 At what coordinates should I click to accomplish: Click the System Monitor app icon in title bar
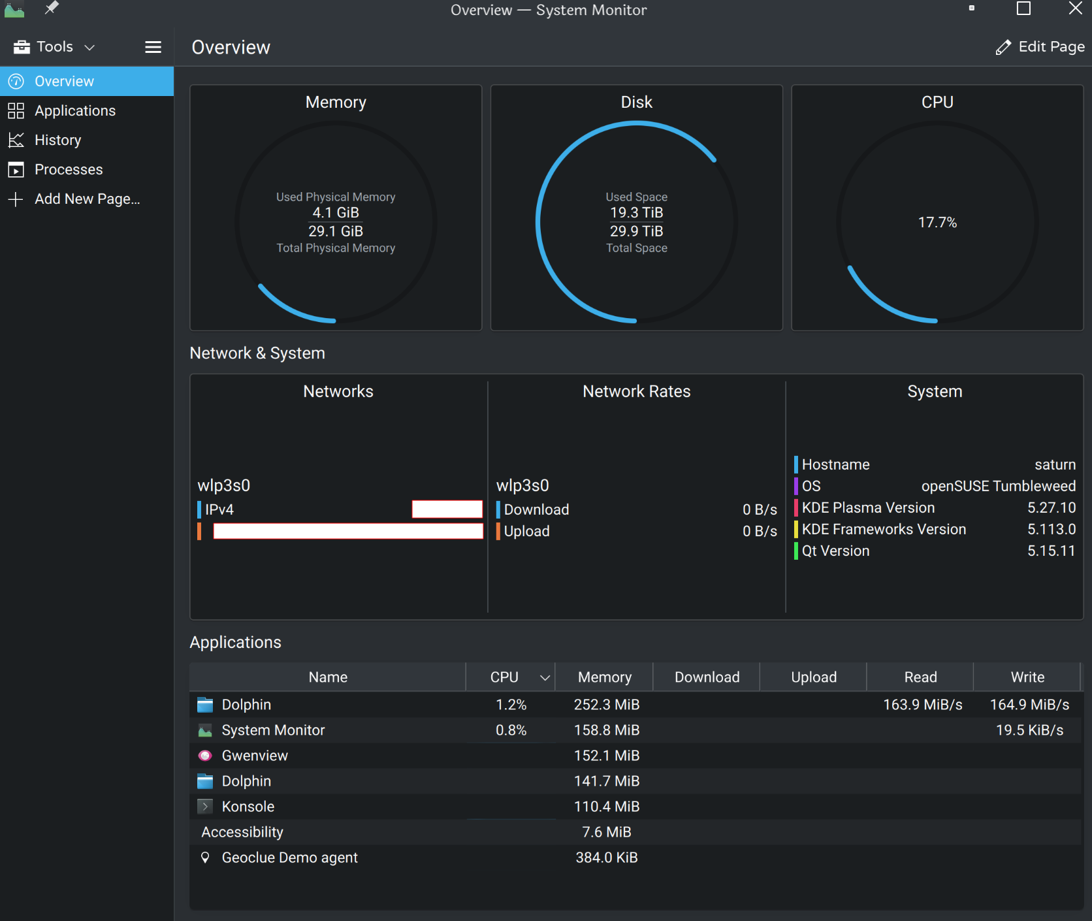tap(14, 9)
